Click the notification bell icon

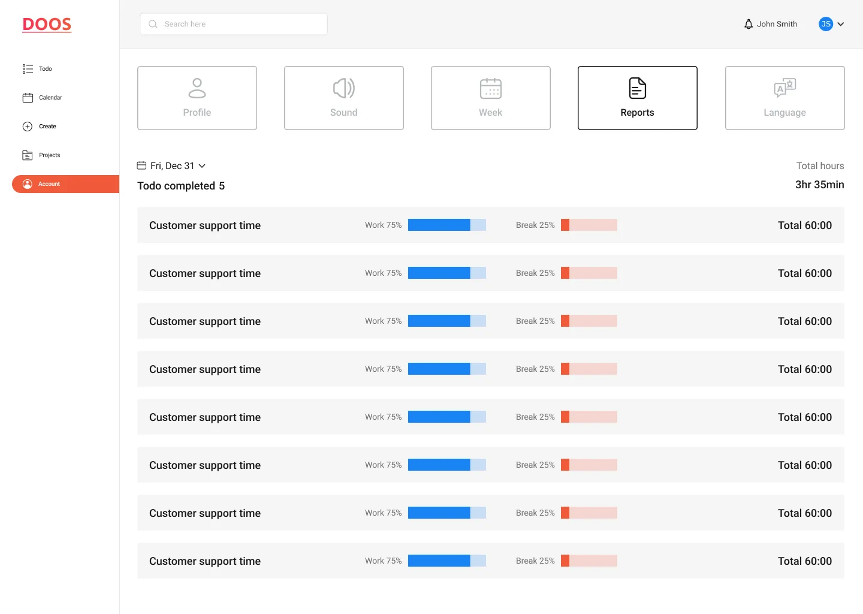coord(749,24)
